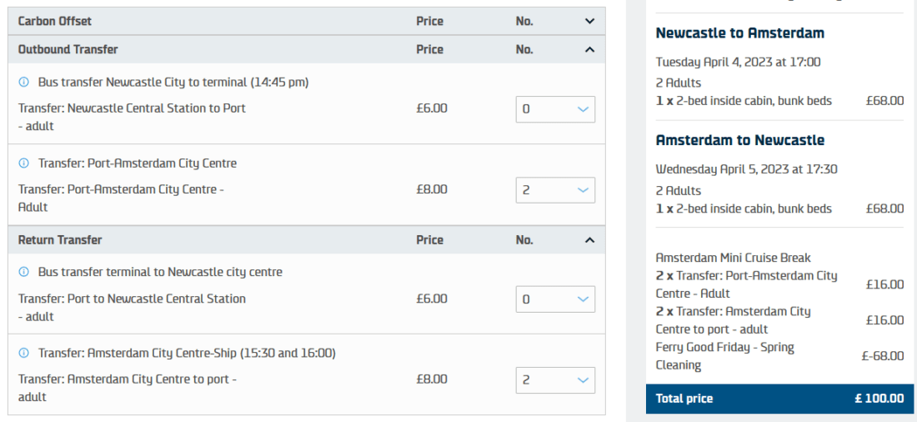
Task: Open quantity dropdown for Port to Newcastle Central Station
Action: [555, 299]
